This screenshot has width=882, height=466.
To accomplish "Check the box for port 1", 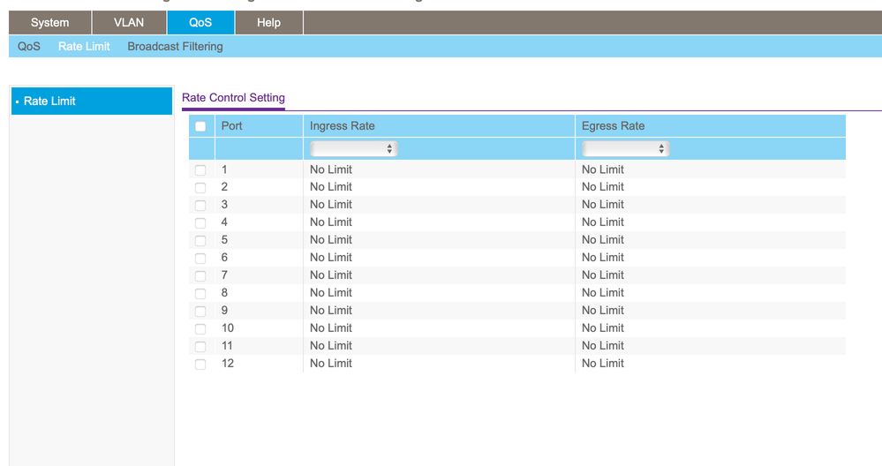I will click(x=200, y=170).
